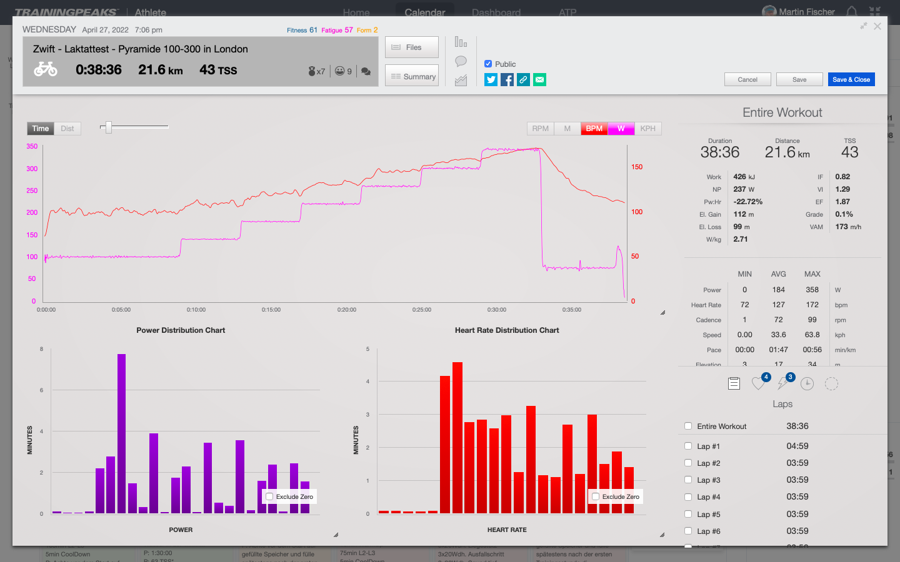The height and width of the screenshot is (562, 900).
Task: Toggle Exclude Zero on power distribution chart
Action: [x=269, y=497]
